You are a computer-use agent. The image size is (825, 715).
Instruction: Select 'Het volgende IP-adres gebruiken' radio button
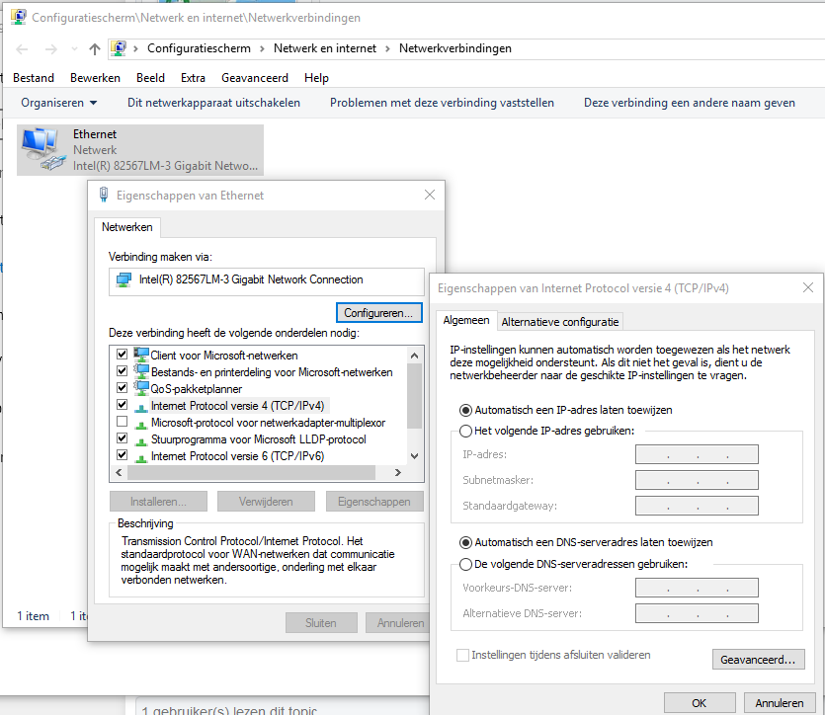[x=466, y=431]
